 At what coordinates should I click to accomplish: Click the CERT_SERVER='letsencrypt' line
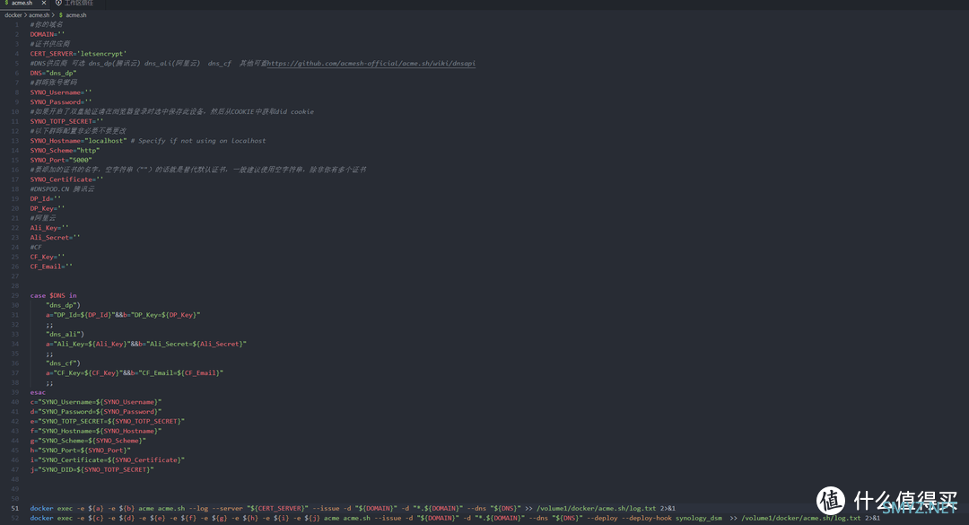(78, 54)
